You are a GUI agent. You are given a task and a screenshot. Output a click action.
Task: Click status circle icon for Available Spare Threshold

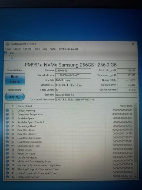tap(7, 122)
